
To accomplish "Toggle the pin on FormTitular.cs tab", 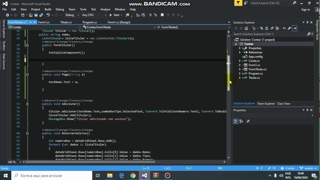I will pos(30,22).
